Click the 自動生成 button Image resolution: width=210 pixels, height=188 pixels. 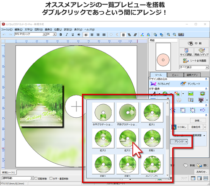[196, 127]
